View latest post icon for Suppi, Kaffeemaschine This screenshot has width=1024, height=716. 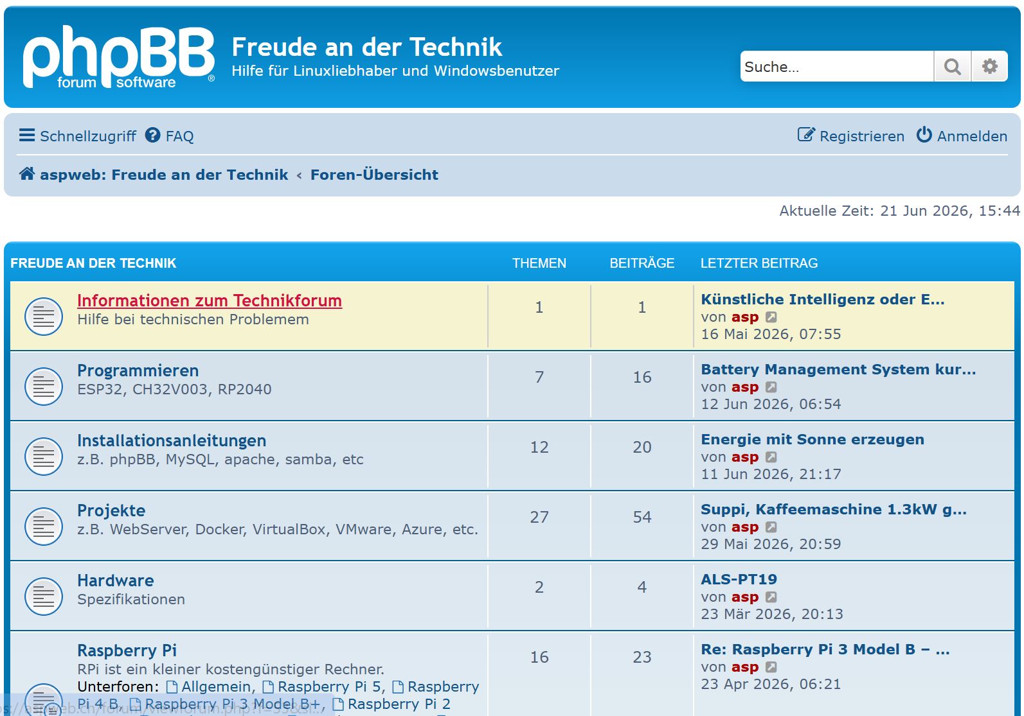click(x=771, y=527)
